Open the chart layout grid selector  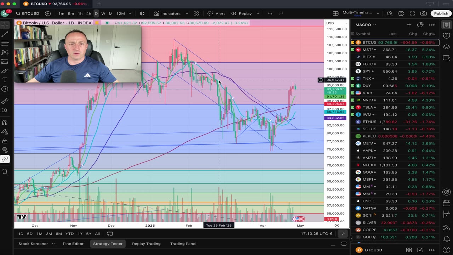(335, 13)
